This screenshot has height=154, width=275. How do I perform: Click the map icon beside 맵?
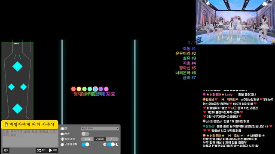pos(62,128)
